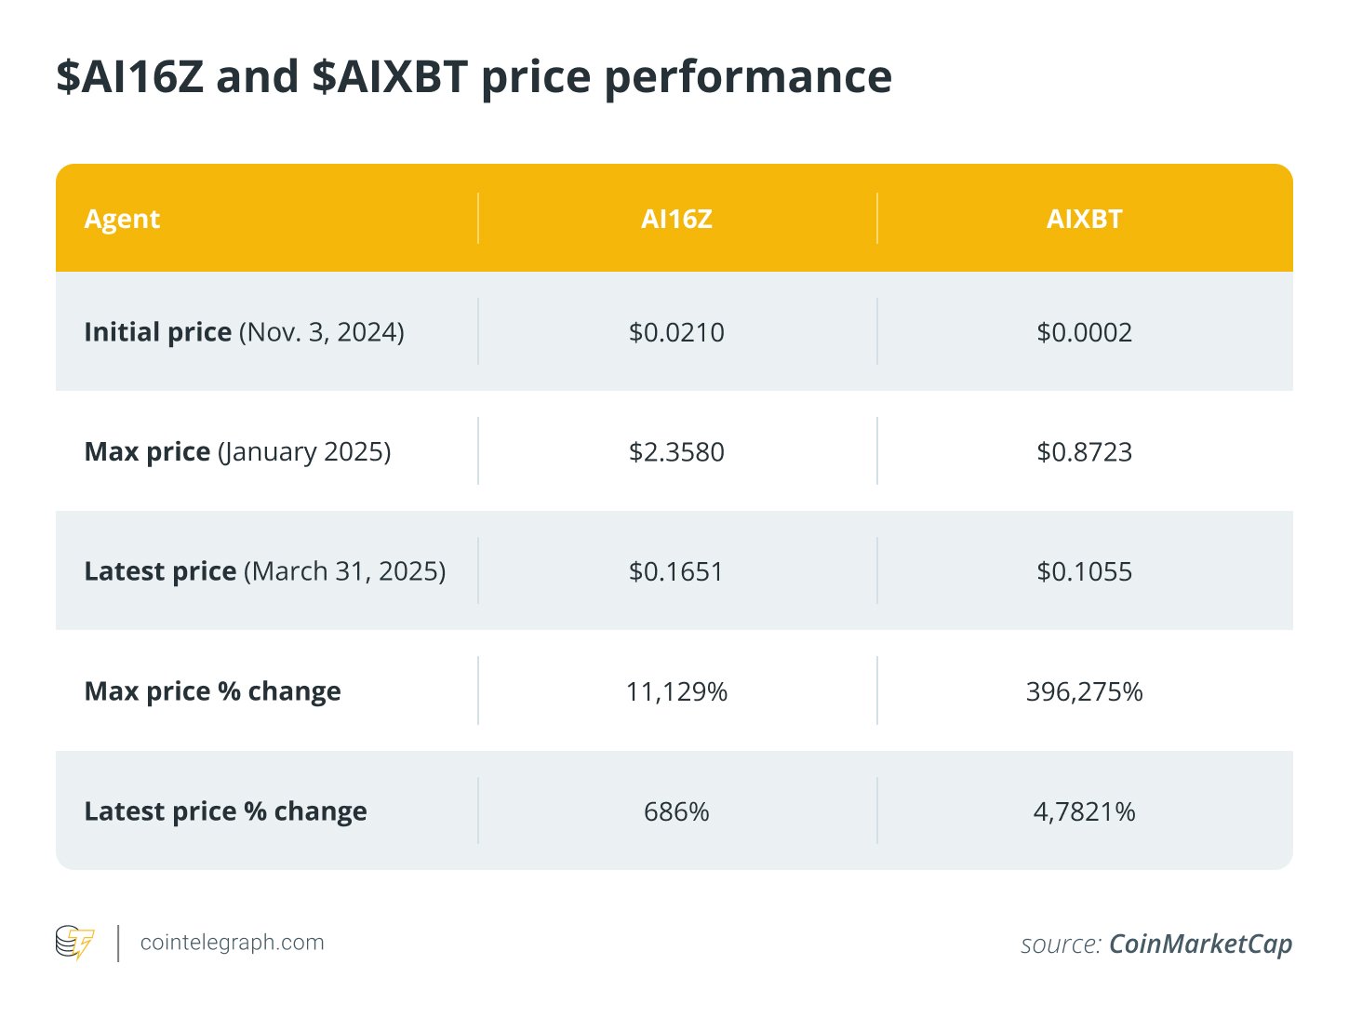Image resolution: width=1349 pixels, height=1018 pixels.
Task: Click the Max price (January 2025) label
Action: [x=237, y=452]
